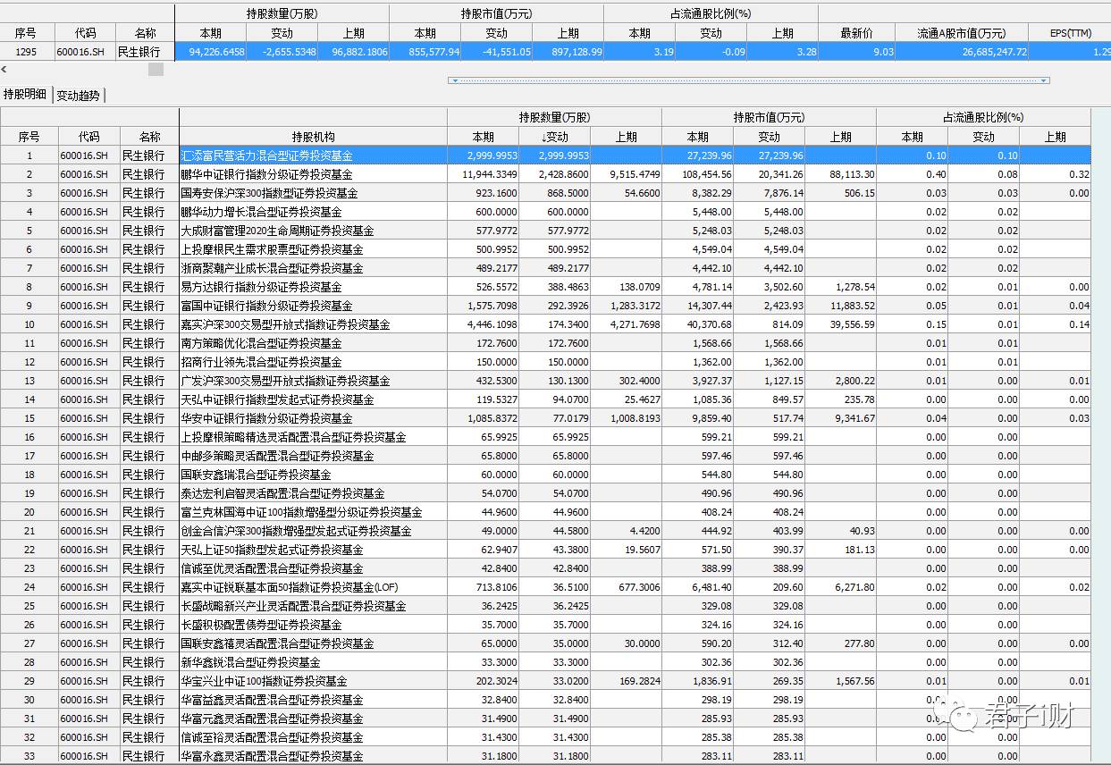Viewport: 1111px width, 765px height.
Task: Click the 民生银行 name in the top row
Action: pyautogui.click(x=139, y=52)
